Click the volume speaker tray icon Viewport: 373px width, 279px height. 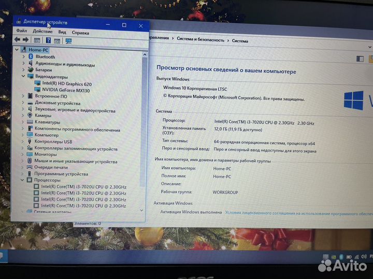click(x=364, y=256)
